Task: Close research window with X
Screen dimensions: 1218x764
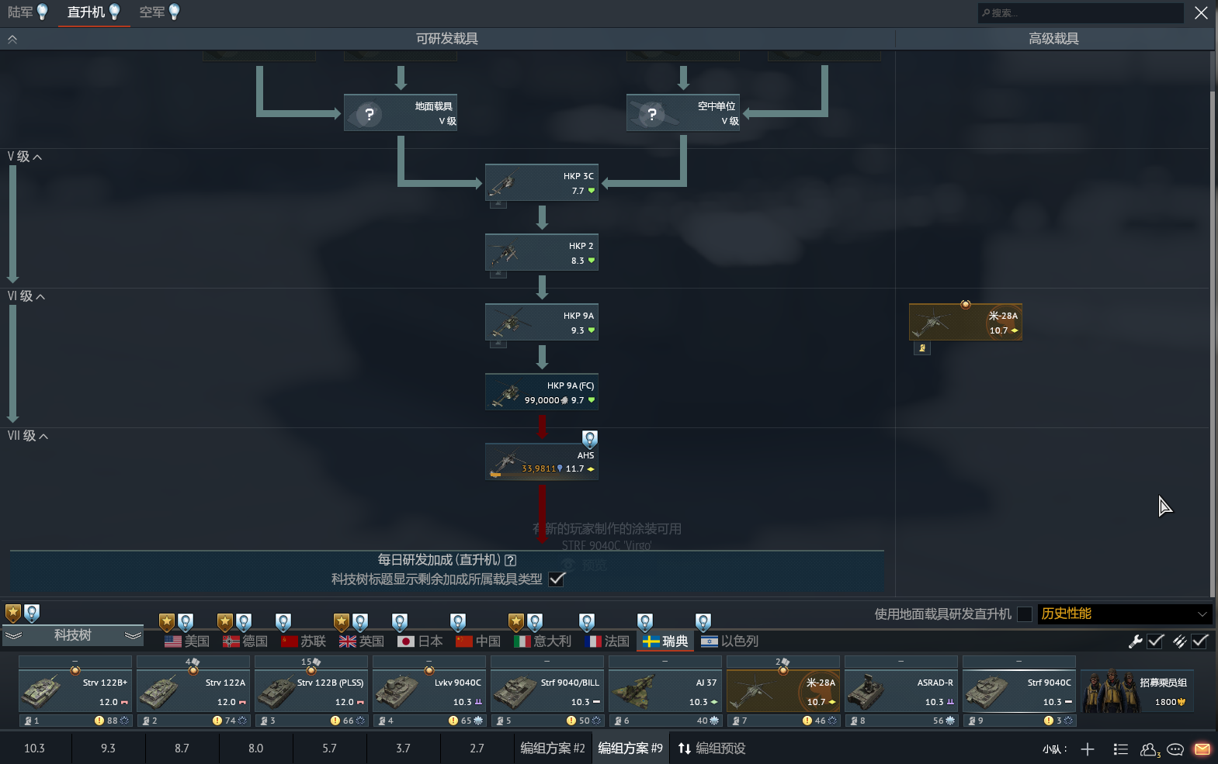Action: pos(1201,12)
